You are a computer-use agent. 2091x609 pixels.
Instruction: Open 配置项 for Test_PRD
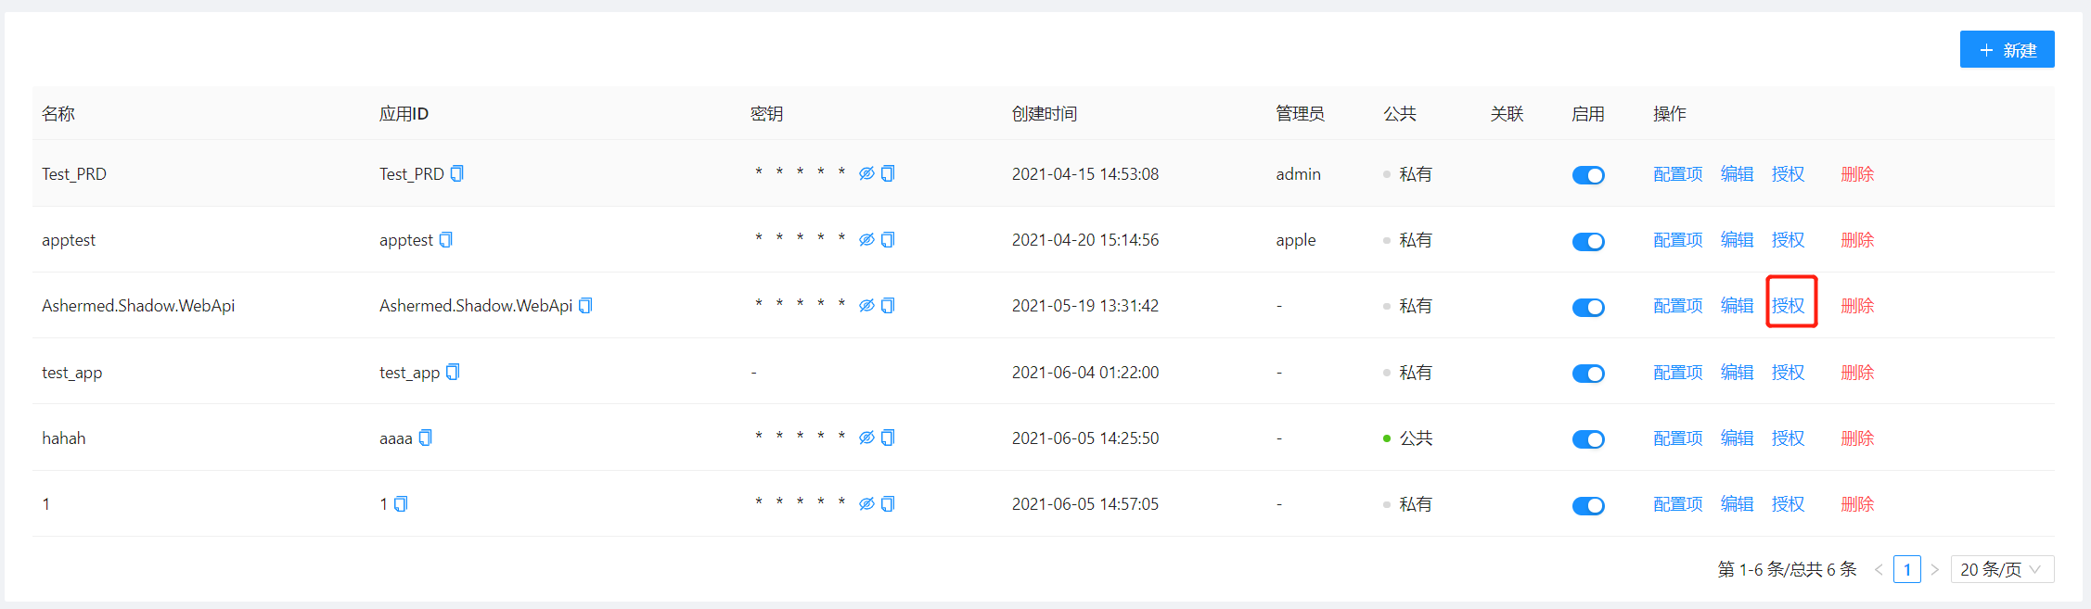click(1677, 173)
